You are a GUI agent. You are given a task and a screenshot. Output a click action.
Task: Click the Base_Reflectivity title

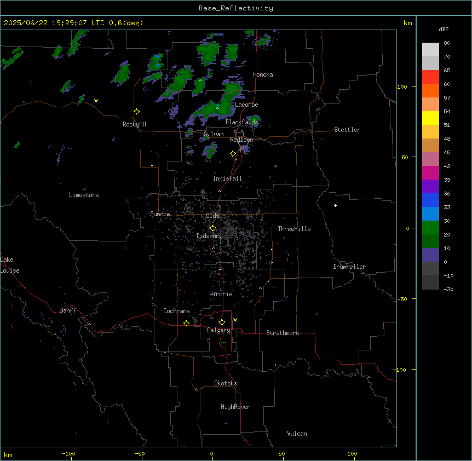(x=236, y=8)
